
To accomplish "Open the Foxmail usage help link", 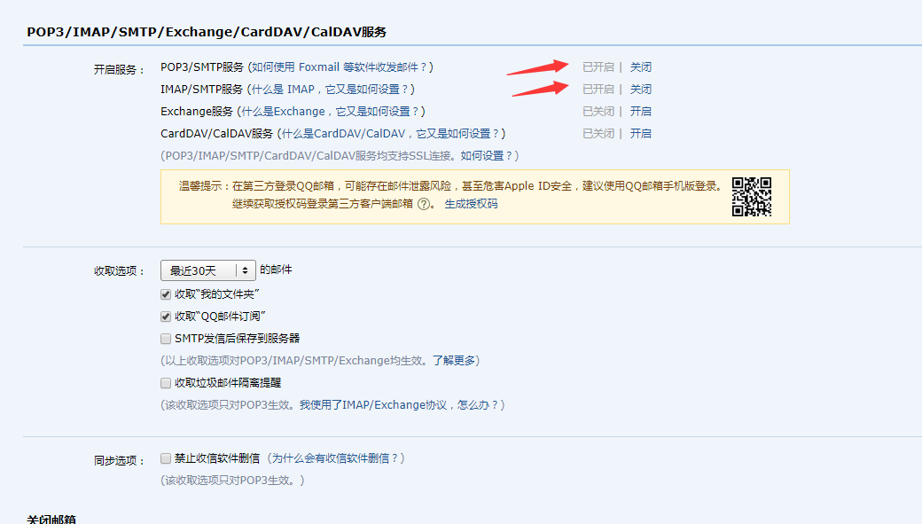I will click(x=340, y=67).
